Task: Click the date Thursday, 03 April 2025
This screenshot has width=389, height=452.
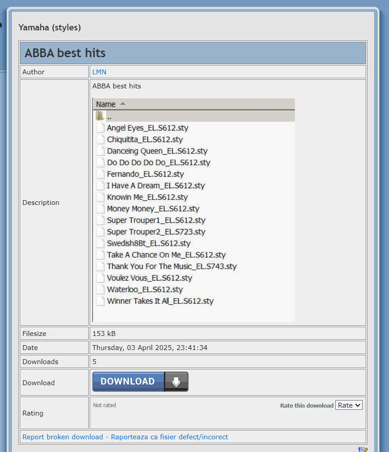Action: coord(149,347)
